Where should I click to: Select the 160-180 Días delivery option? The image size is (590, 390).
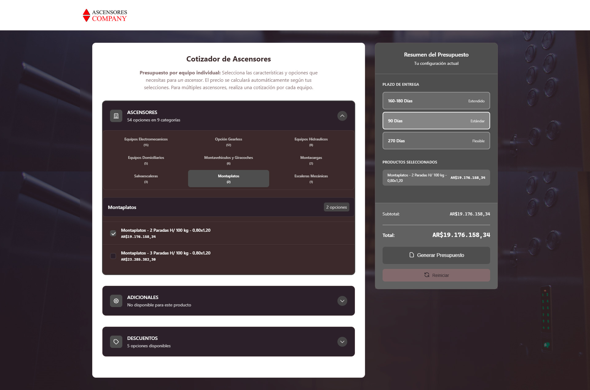(x=436, y=101)
